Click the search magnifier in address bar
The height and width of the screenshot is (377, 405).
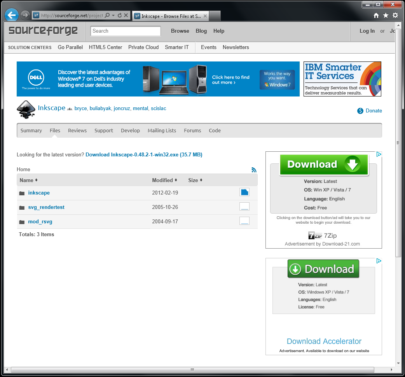pos(107,15)
